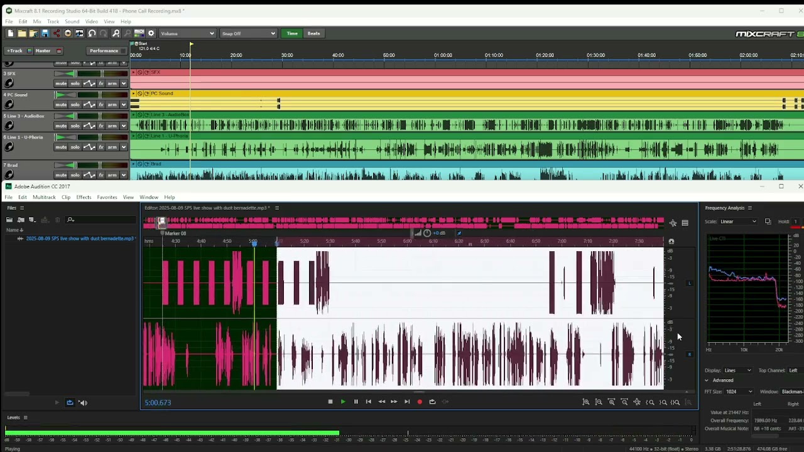Image resolution: width=804 pixels, height=452 pixels.
Task: Open fx for PC Sound track
Action: 100,105
